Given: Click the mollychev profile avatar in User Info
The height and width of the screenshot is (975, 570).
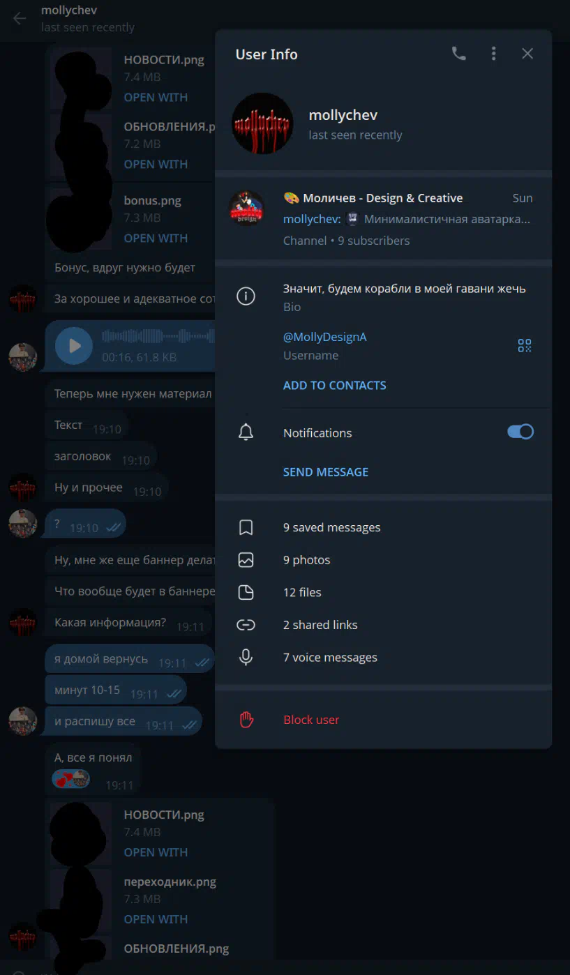Looking at the screenshot, I should tap(262, 123).
